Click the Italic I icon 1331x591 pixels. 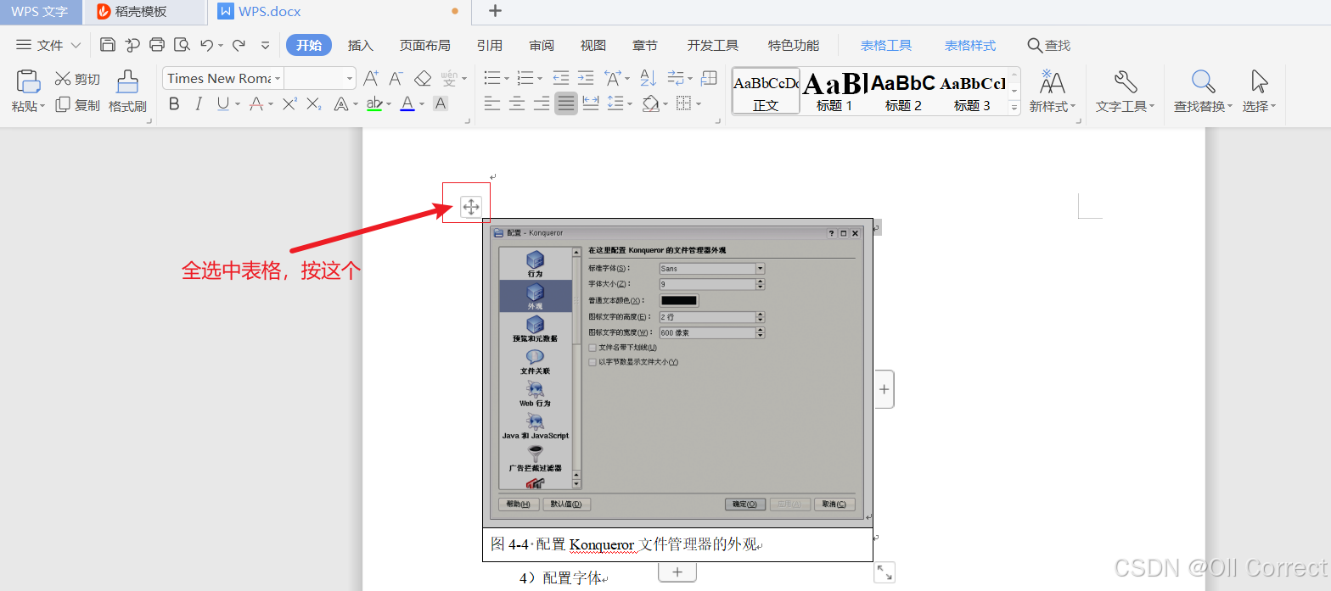(198, 104)
